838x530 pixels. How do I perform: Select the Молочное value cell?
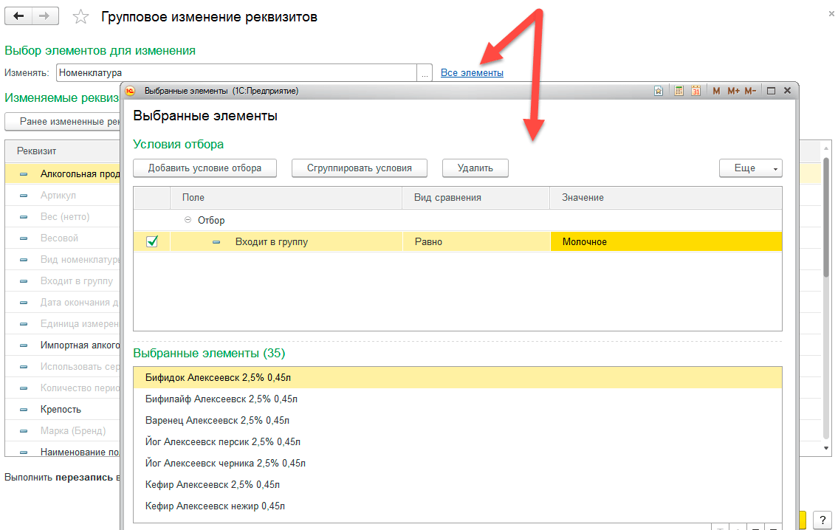666,242
